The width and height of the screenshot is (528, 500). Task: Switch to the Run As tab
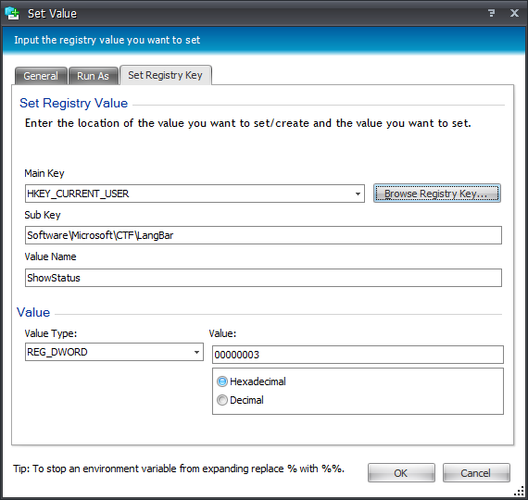point(93,76)
